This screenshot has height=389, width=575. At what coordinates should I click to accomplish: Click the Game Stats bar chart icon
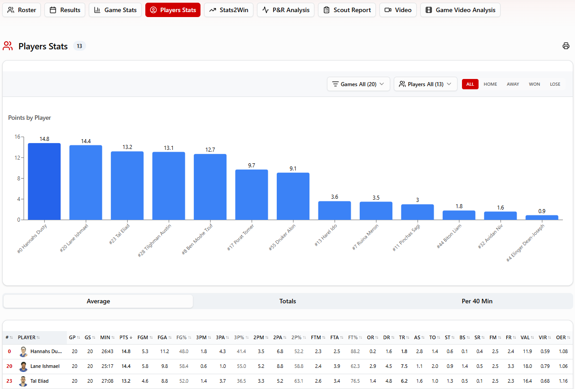pyautogui.click(x=98, y=10)
